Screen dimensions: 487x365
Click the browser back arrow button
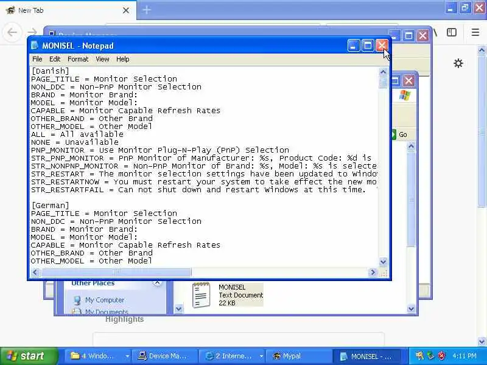[x=12, y=32]
